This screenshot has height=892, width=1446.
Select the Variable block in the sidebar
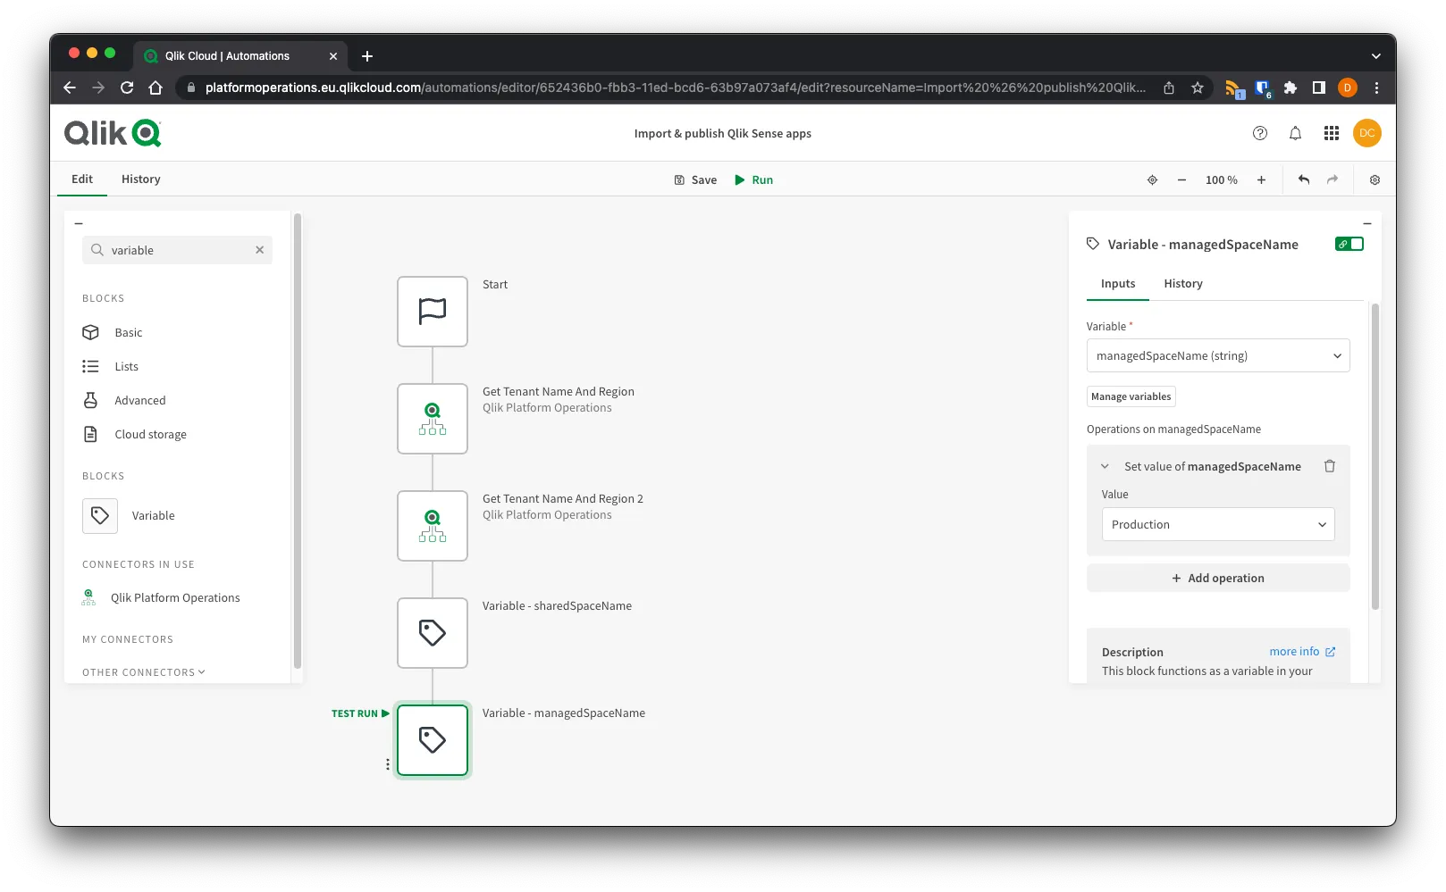99,515
